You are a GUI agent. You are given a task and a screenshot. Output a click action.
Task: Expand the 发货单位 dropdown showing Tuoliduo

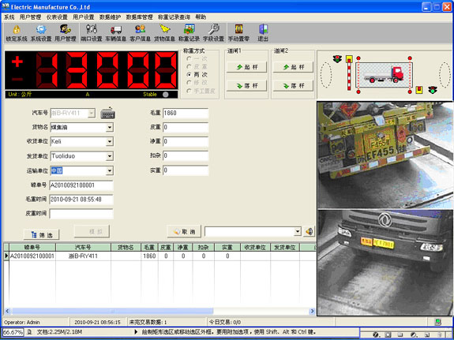point(110,156)
